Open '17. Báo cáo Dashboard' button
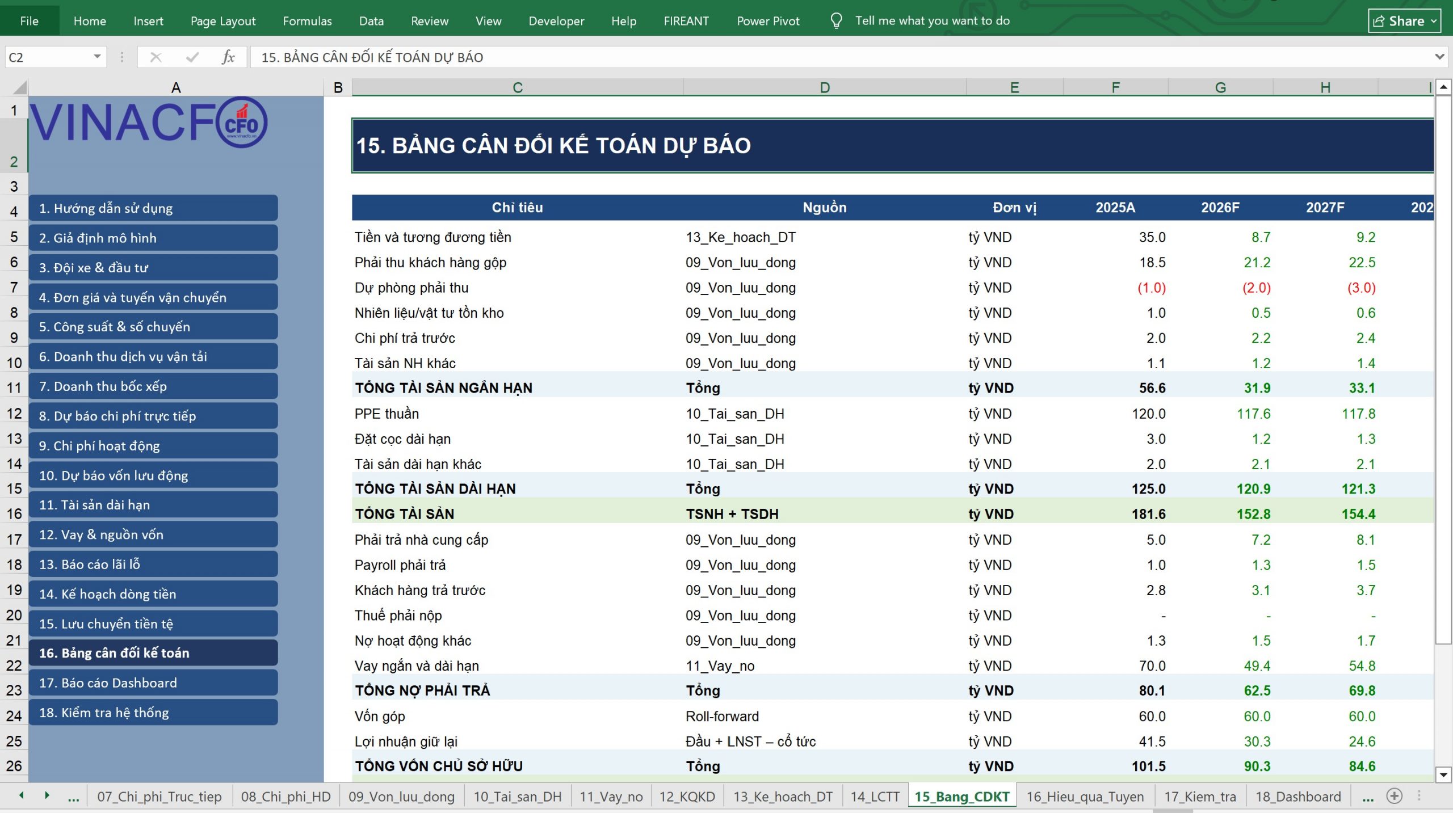This screenshot has width=1453, height=813. click(153, 683)
